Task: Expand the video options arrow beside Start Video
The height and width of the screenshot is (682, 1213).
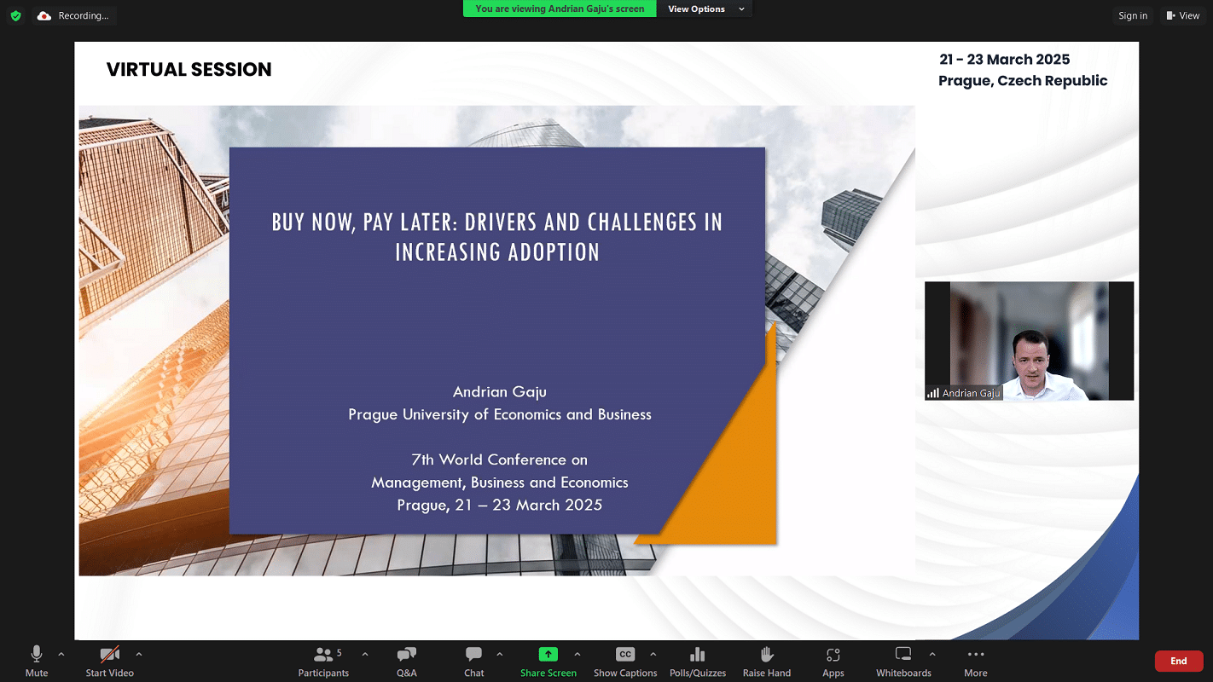Action: click(138, 655)
